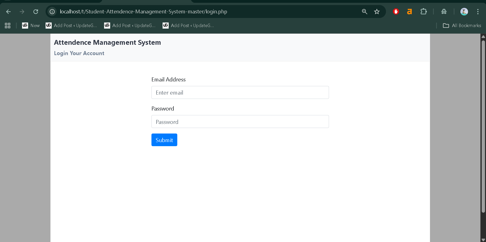Select the third 'Add Post UpdateG' bookmark

tap(188, 25)
